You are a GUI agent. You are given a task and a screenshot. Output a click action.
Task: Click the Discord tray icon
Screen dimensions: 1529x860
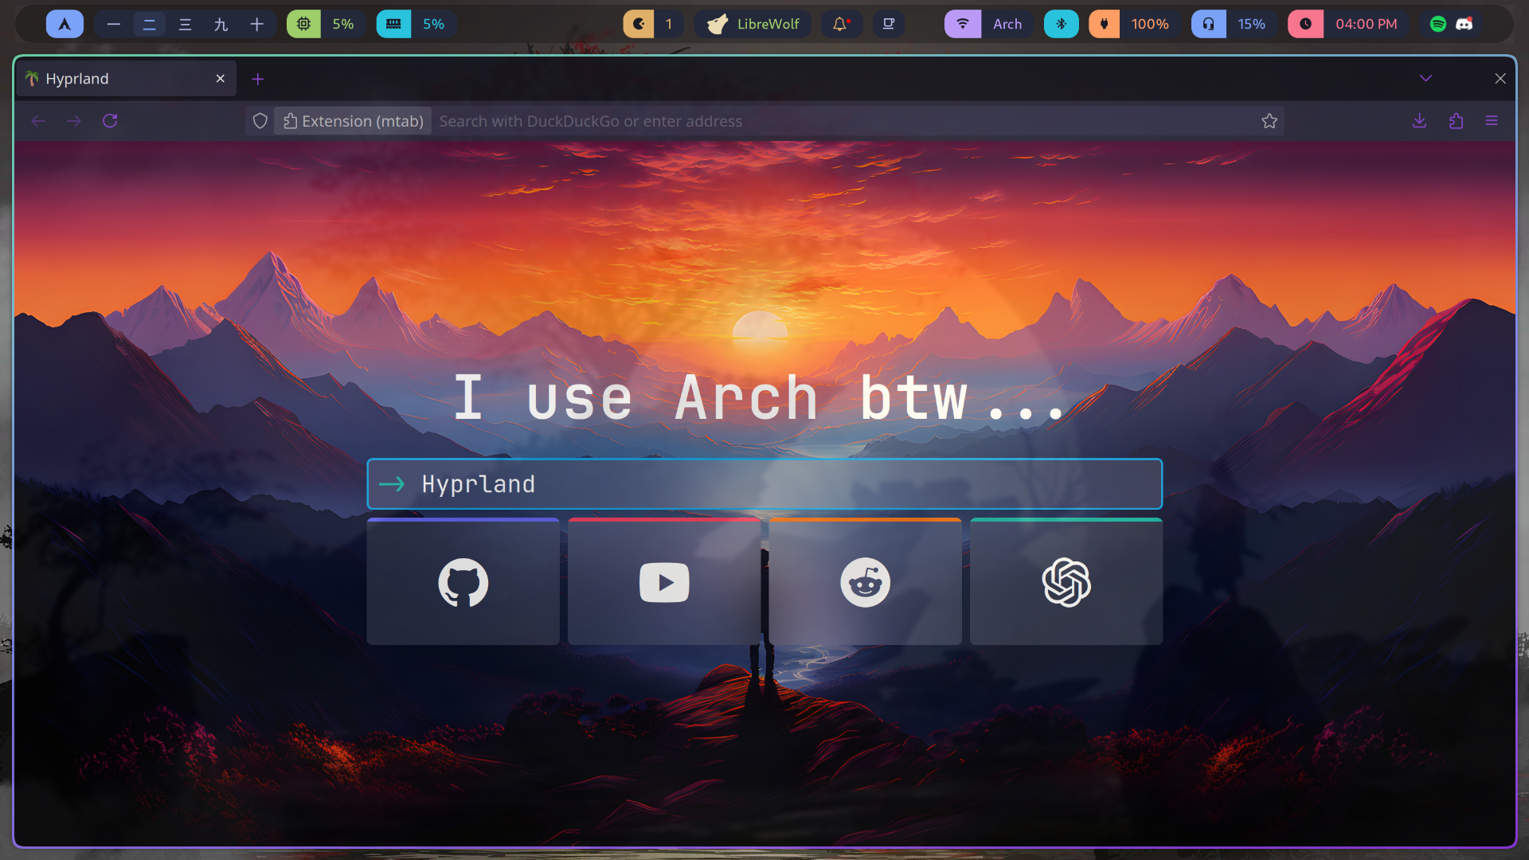tap(1464, 24)
